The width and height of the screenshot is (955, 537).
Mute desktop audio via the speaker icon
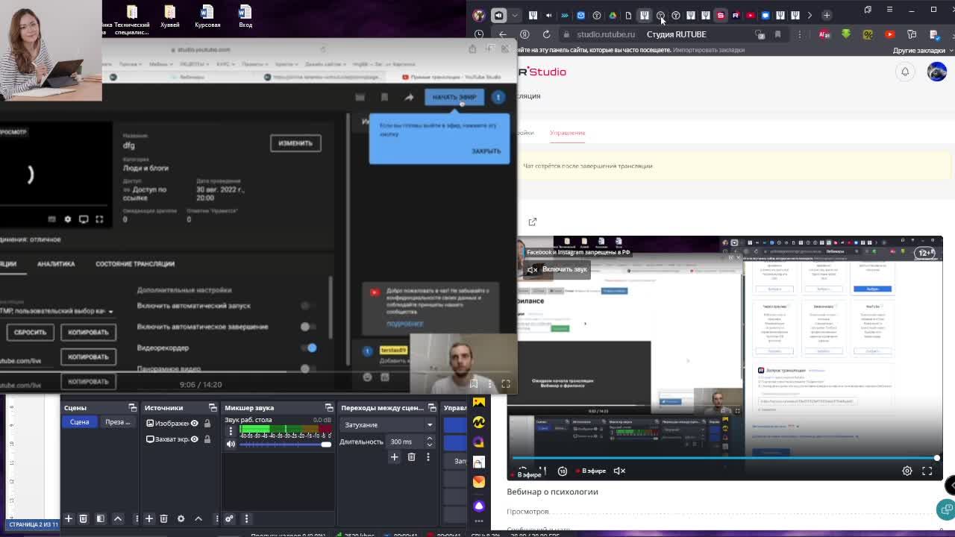coord(231,445)
